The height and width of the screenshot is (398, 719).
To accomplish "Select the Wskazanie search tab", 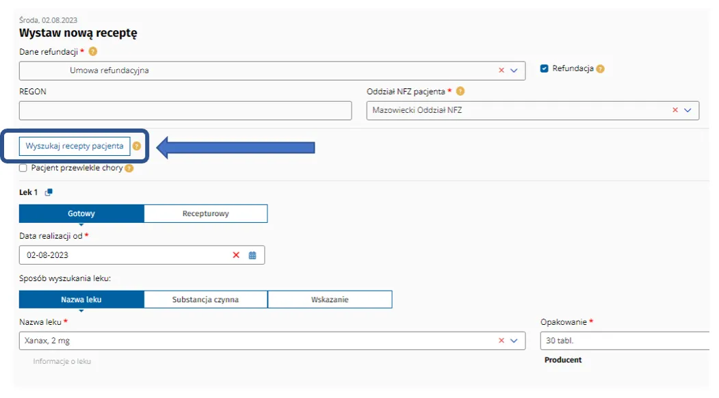I will pos(330,300).
